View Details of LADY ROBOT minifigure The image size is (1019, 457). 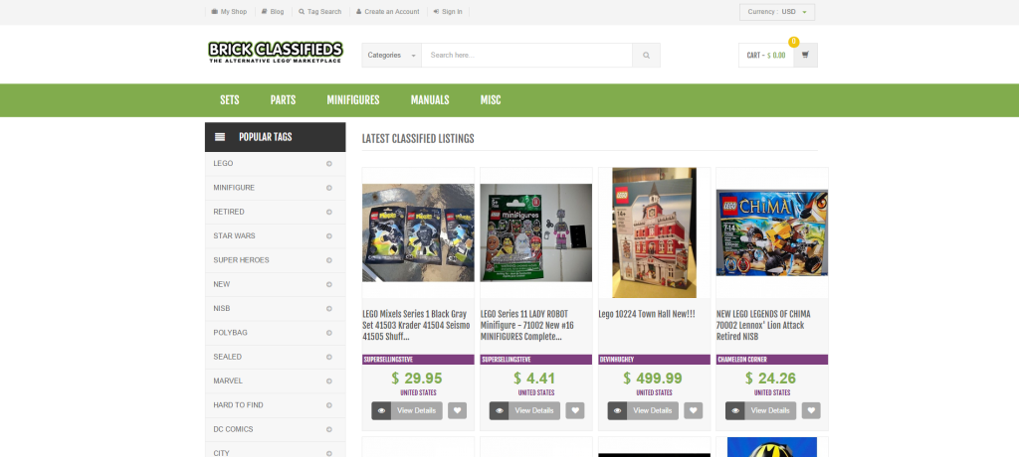coord(534,410)
